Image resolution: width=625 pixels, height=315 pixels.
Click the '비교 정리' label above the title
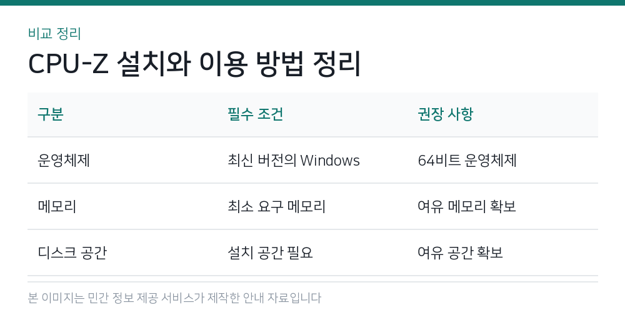(x=54, y=34)
